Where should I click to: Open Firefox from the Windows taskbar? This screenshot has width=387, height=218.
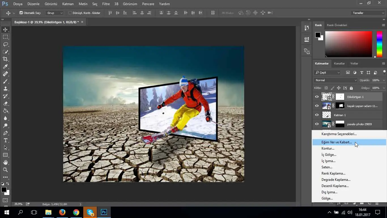[x=62, y=212]
